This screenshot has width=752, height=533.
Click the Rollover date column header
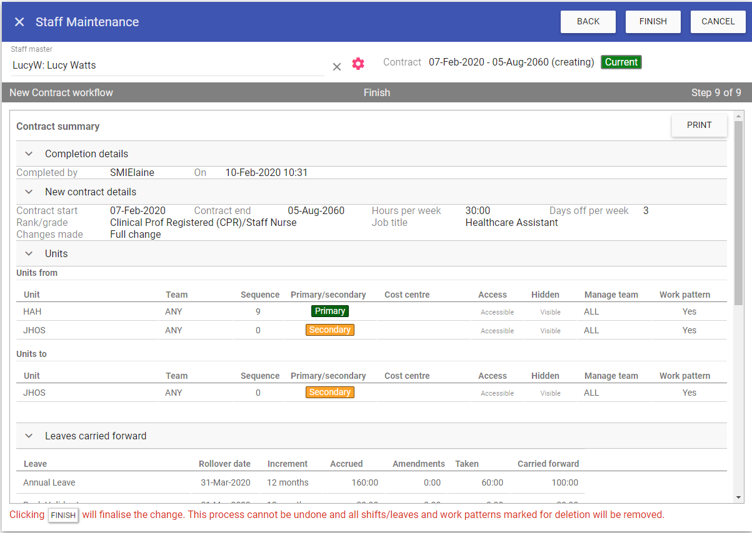[x=224, y=464]
